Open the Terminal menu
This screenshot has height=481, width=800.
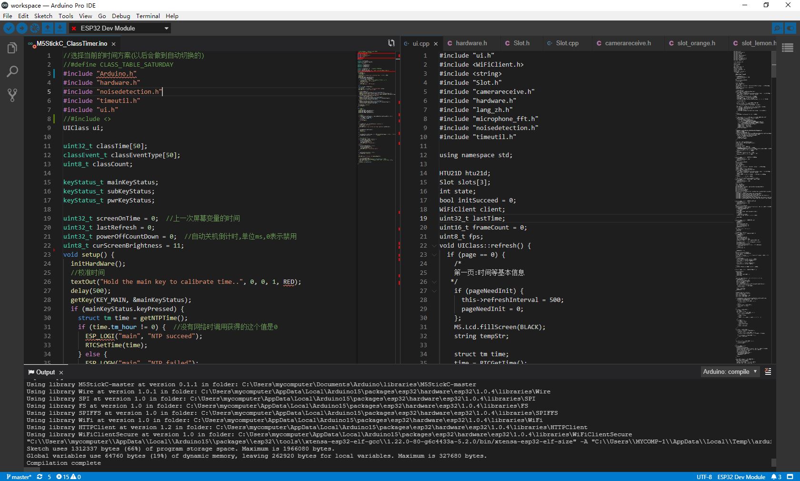148,16
